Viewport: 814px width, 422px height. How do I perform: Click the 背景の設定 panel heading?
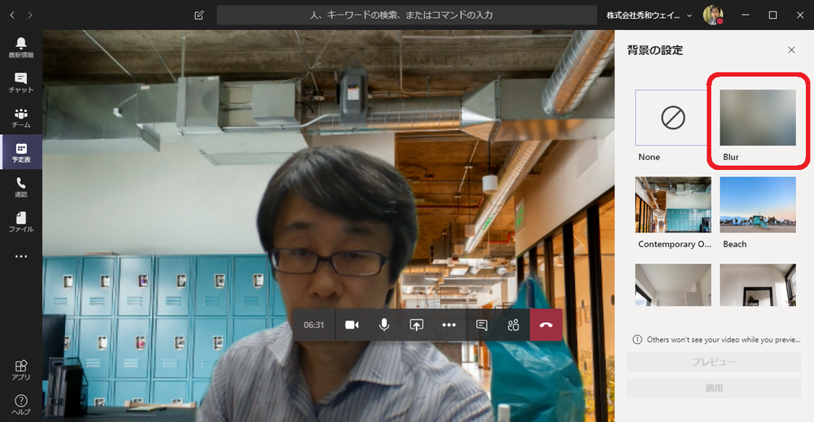[x=654, y=50]
